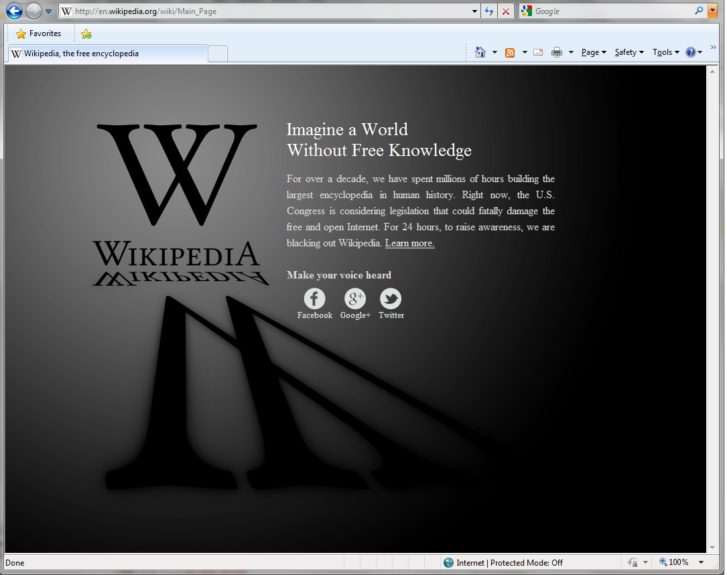Expand the feeds dropdown arrow
Image resolution: width=727 pixels, height=575 pixels.
click(x=525, y=52)
